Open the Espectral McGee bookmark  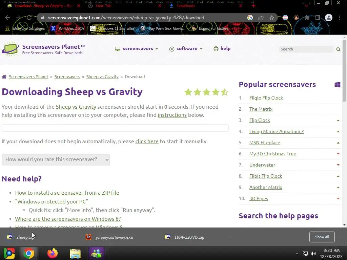click(209, 28)
